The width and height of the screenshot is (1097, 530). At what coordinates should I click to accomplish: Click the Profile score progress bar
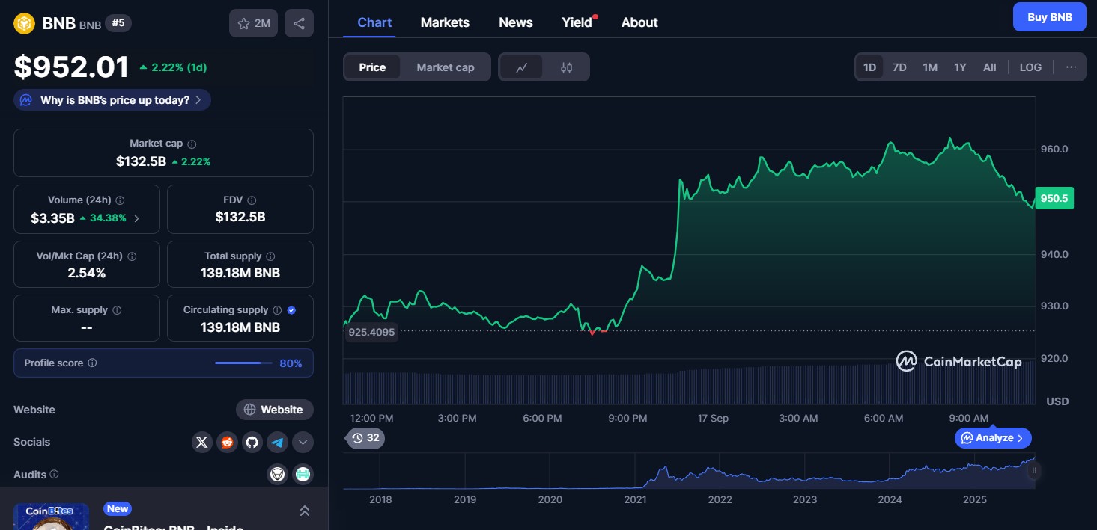[243, 363]
